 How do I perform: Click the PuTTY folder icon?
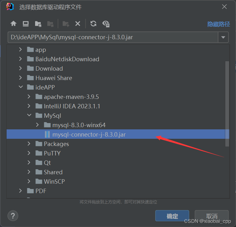39,153
